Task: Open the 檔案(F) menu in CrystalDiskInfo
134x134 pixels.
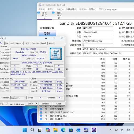Action: tap(42, 9)
